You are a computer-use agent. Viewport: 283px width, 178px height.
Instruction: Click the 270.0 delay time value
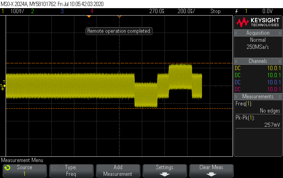(157, 11)
